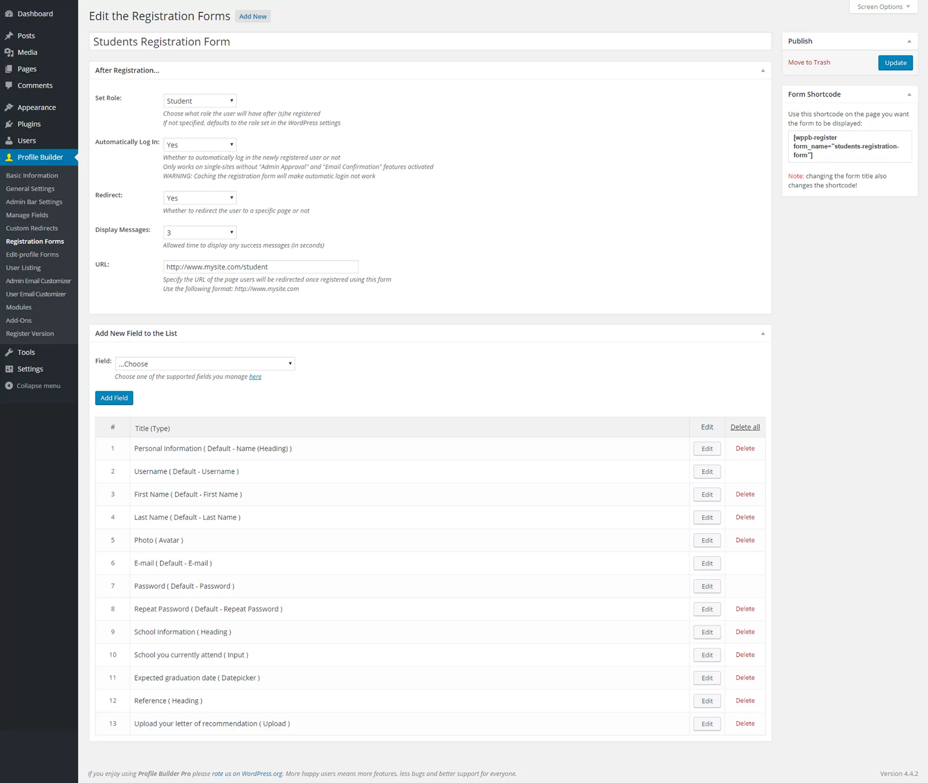Viewport: 928px width, 783px height.
Task: Collapse the Publish box
Action: tap(909, 41)
